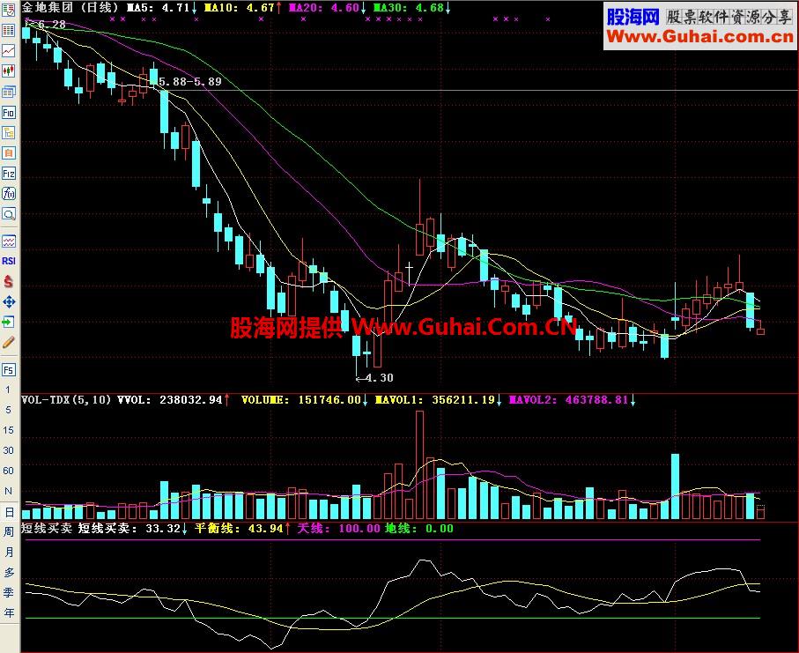Image resolution: width=799 pixels, height=653 pixels.
Task: Click the VVOL: 238032.94 value
Action: 174,400
